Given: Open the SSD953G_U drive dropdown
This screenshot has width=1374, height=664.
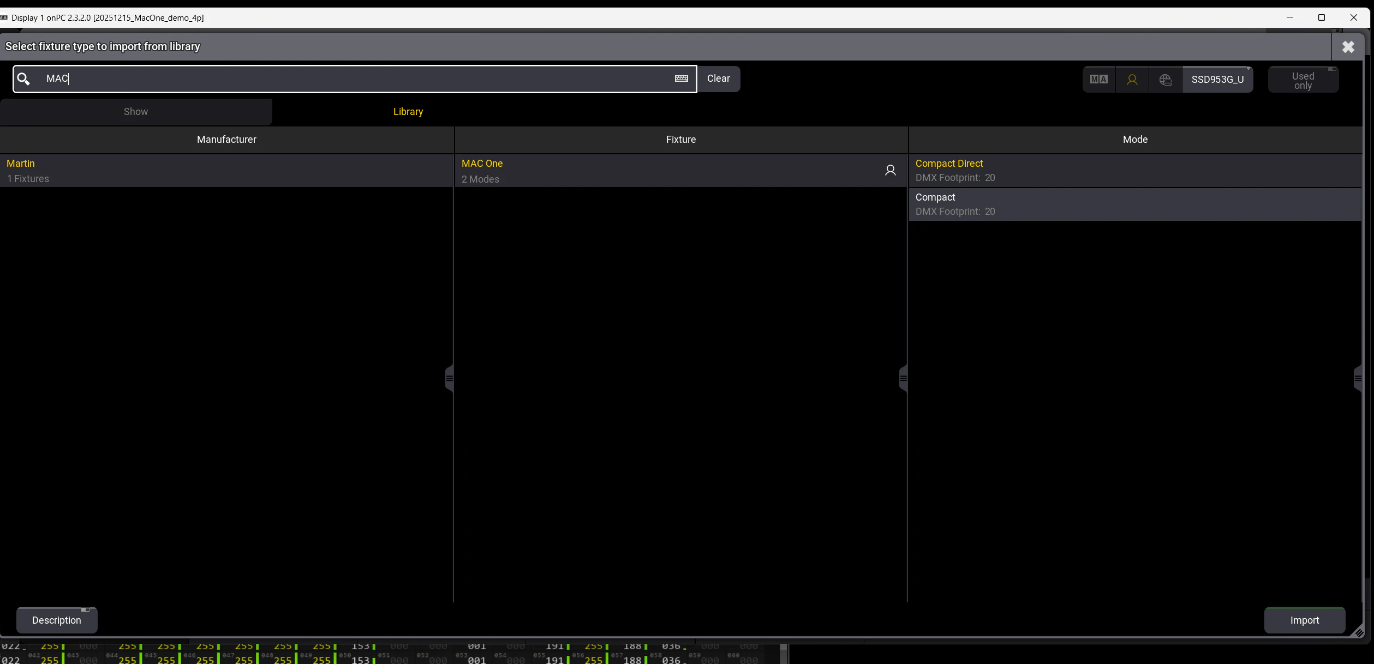Looking at the screenshot, I should point(1217,80).
